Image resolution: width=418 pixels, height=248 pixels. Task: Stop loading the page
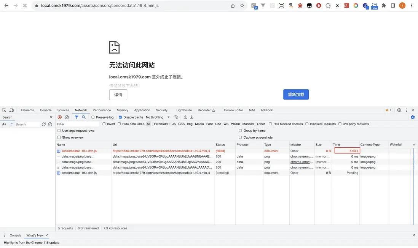click(25, 5)
